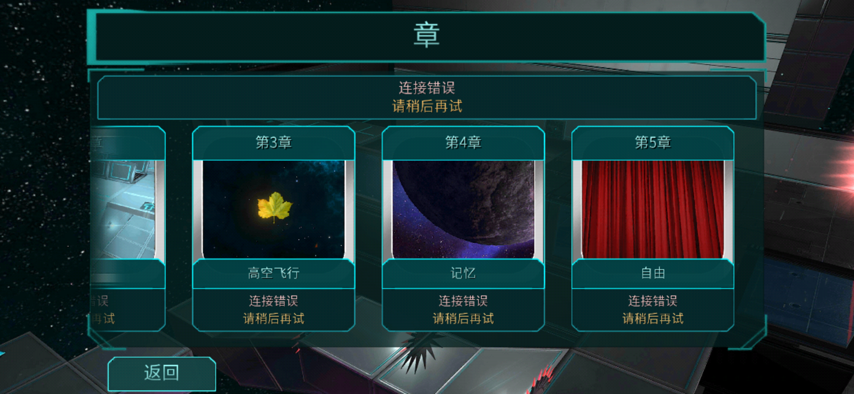
Task: Tap 连接错误 status under chapter 5
Action: [x=653, y=301]
